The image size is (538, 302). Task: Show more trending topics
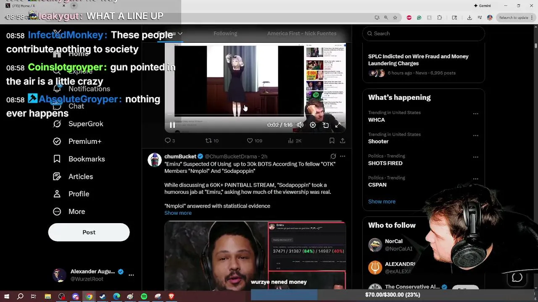click(382, 201)
